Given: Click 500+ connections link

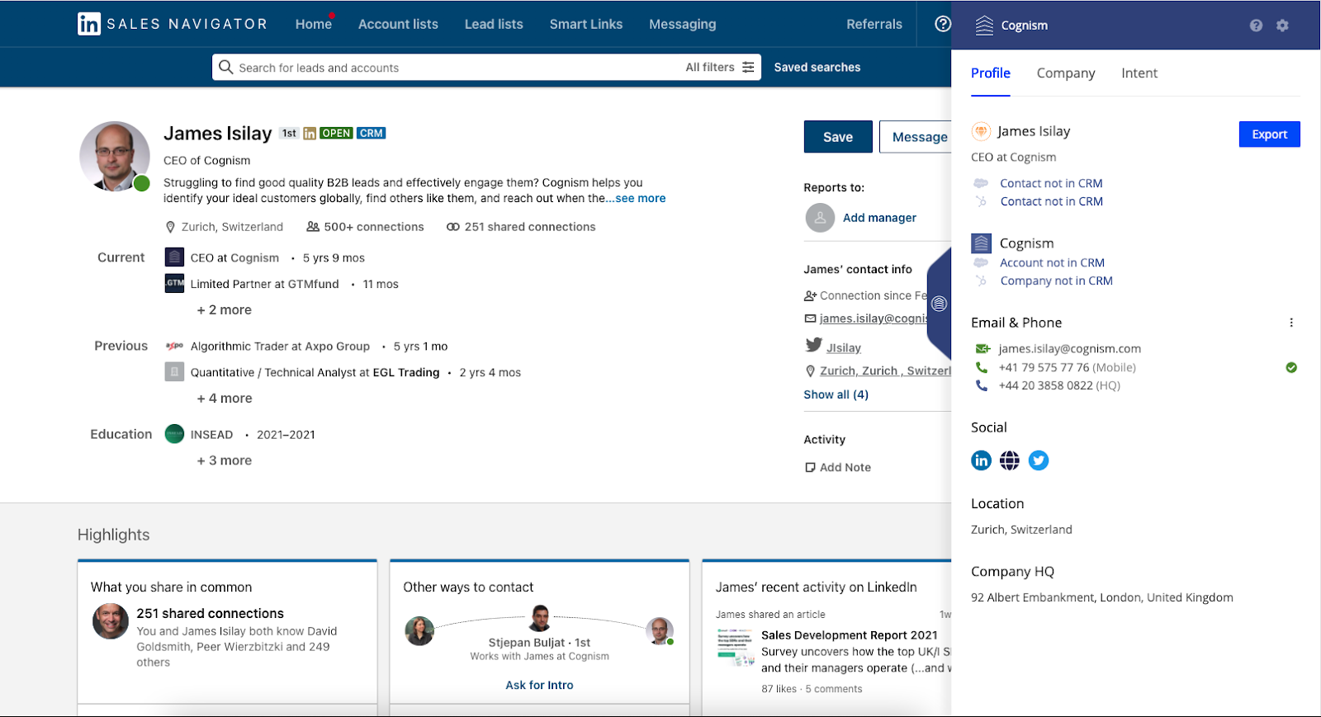Looking at the screenshot, I should click(x=366, y=227).
